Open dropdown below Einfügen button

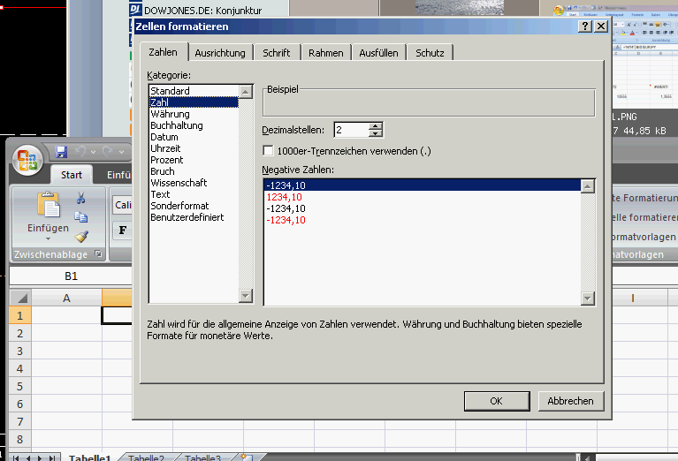coord(48,239)
